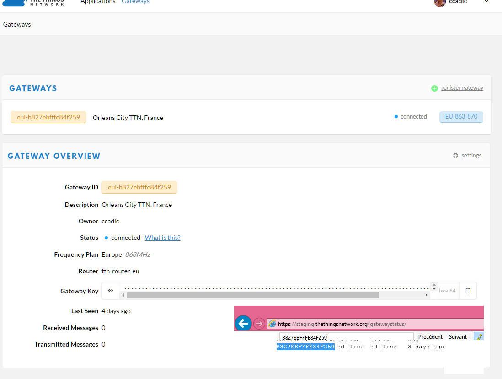Click Suivant in the find bar
Image resolution: width=502 pixels, height=379 pixels.
[458, 337]
